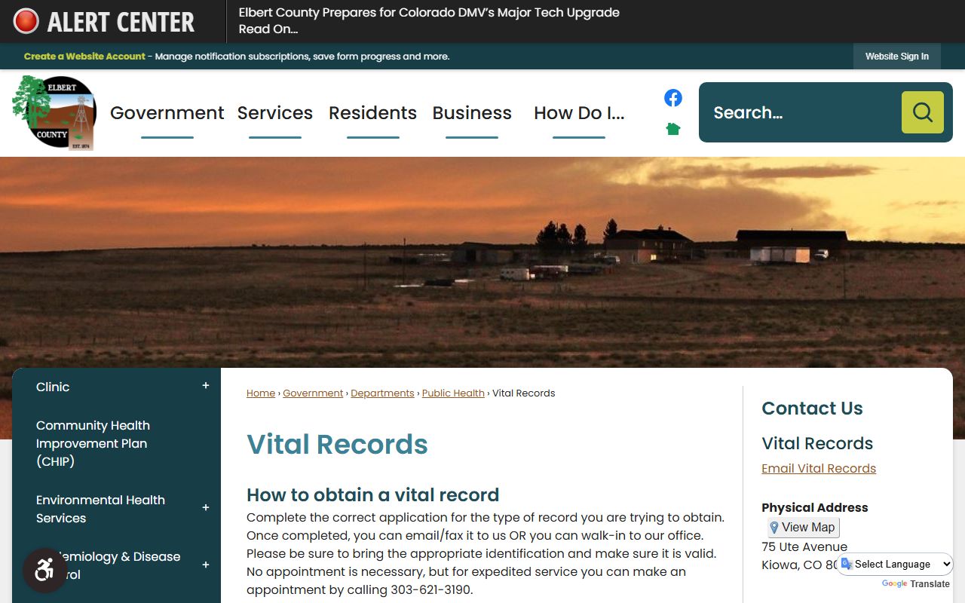Open the Residents menu
The height and width of the screenshot is (603, 965).
(x=372, y=113)
